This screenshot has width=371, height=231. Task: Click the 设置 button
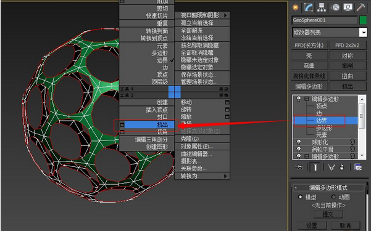click(x=312, y=225)
